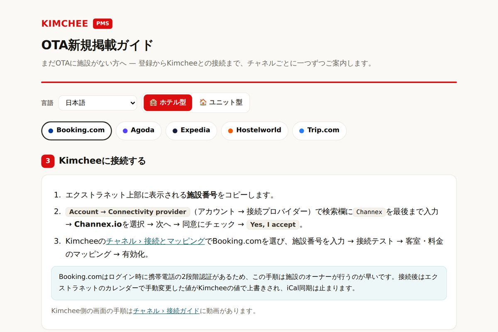Click the subtitle starting まだOTAに施設がない方へ
The width and height of the screenshot is (498, 332).
[207, 63]
